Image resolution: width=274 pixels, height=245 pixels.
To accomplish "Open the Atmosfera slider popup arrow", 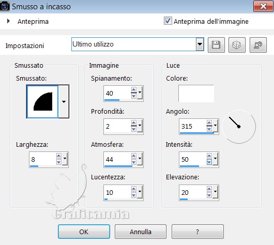I will coord(140,159).
